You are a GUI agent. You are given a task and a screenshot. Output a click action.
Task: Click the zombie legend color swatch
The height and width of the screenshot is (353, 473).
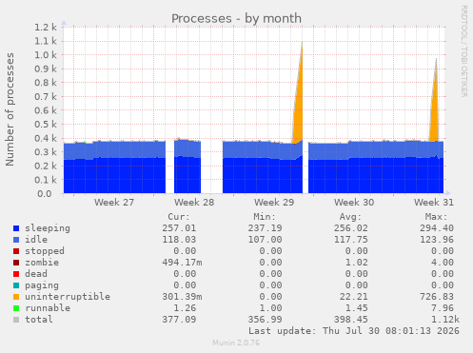(x=16, y=263)
